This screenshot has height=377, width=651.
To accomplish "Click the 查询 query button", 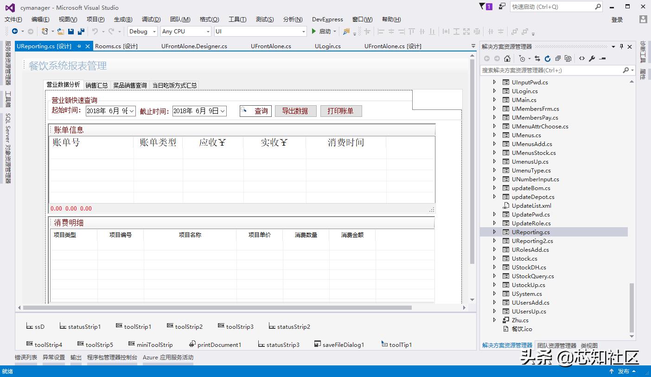I will (x=255, y=111).
